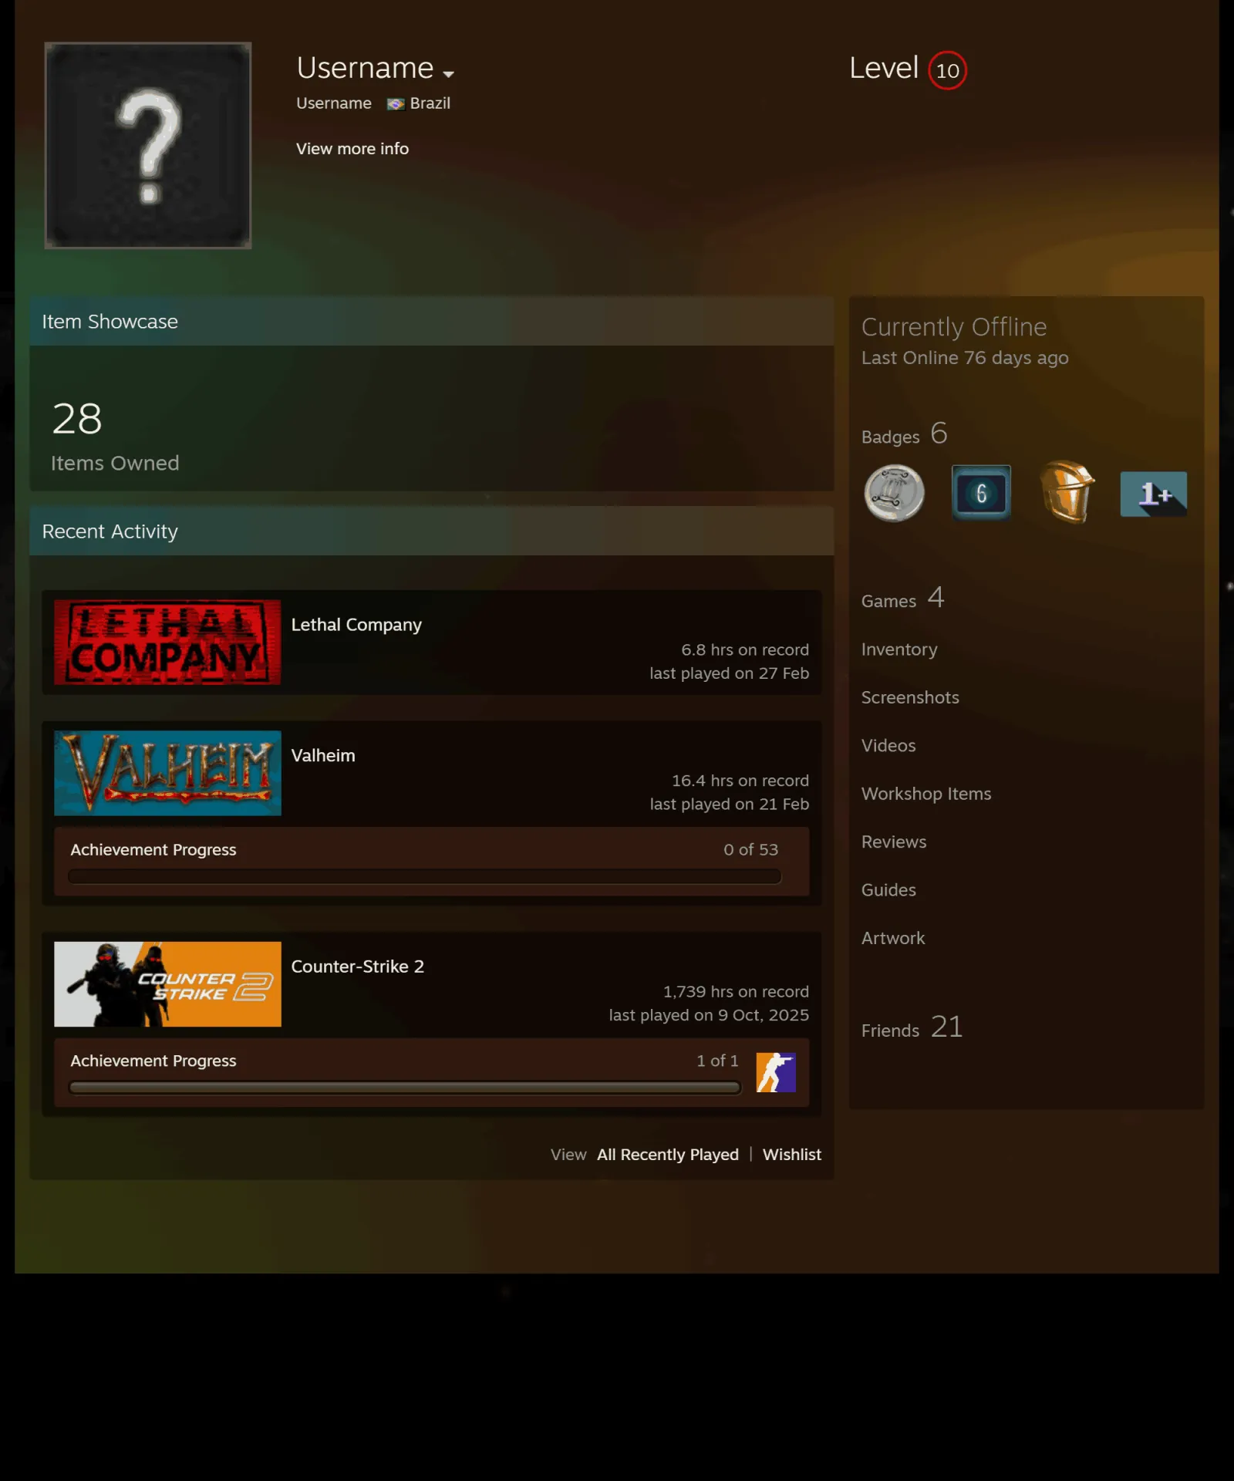This screenshot has width=1234, height=1481.
Task: Open the 1+ game collector badge
Action: click(1154, 494)
